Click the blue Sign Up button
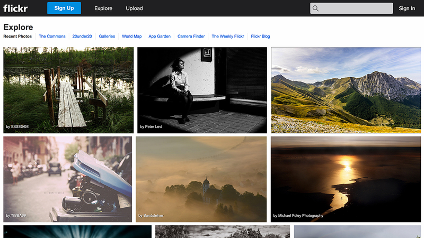 64,8
